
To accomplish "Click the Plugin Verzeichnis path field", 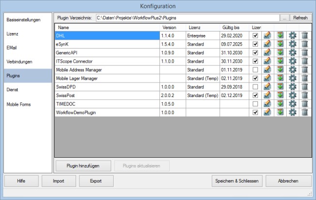I will [x=188, y=18].
